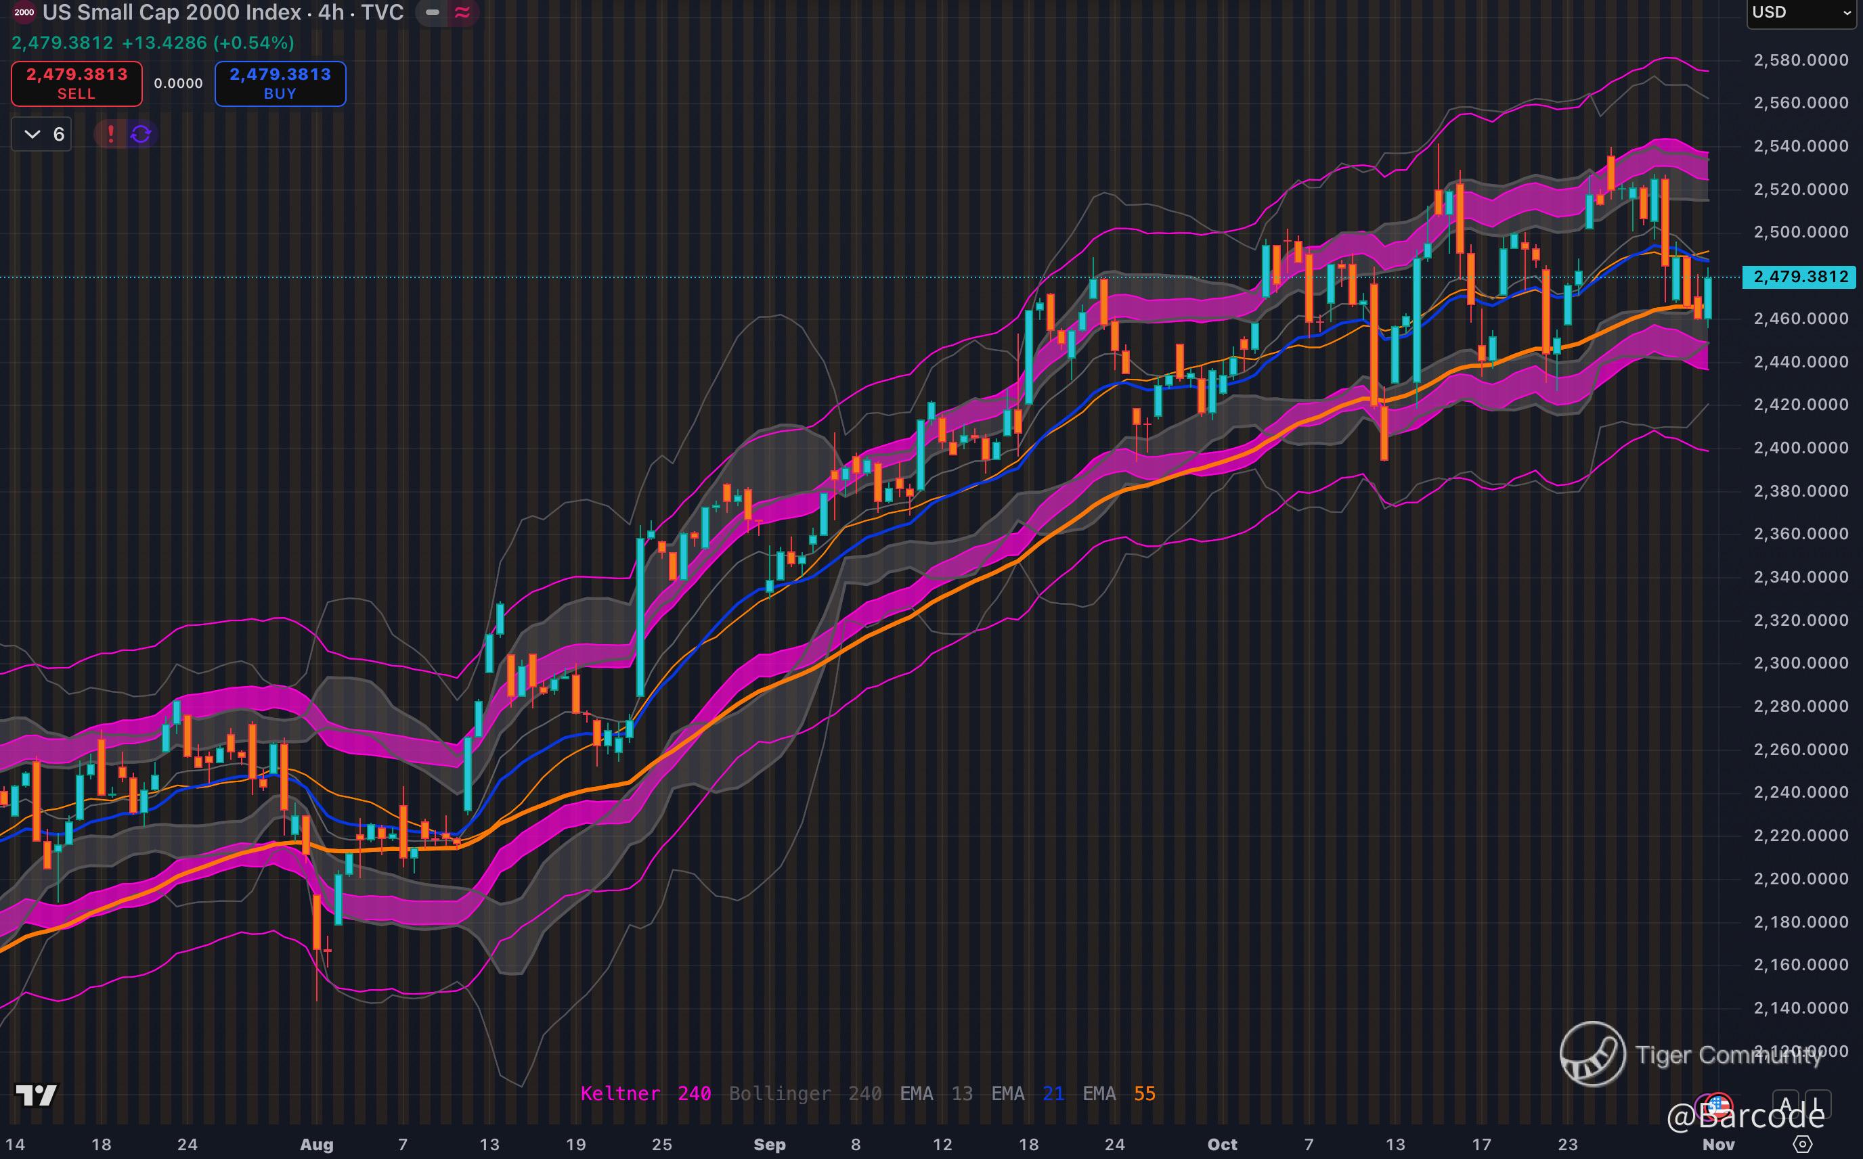This screenshot has height=1159, width=1863.
Task: Click the pink wavy-lines indicator icon
Action: pyautogui.click(x=462, y=12)
